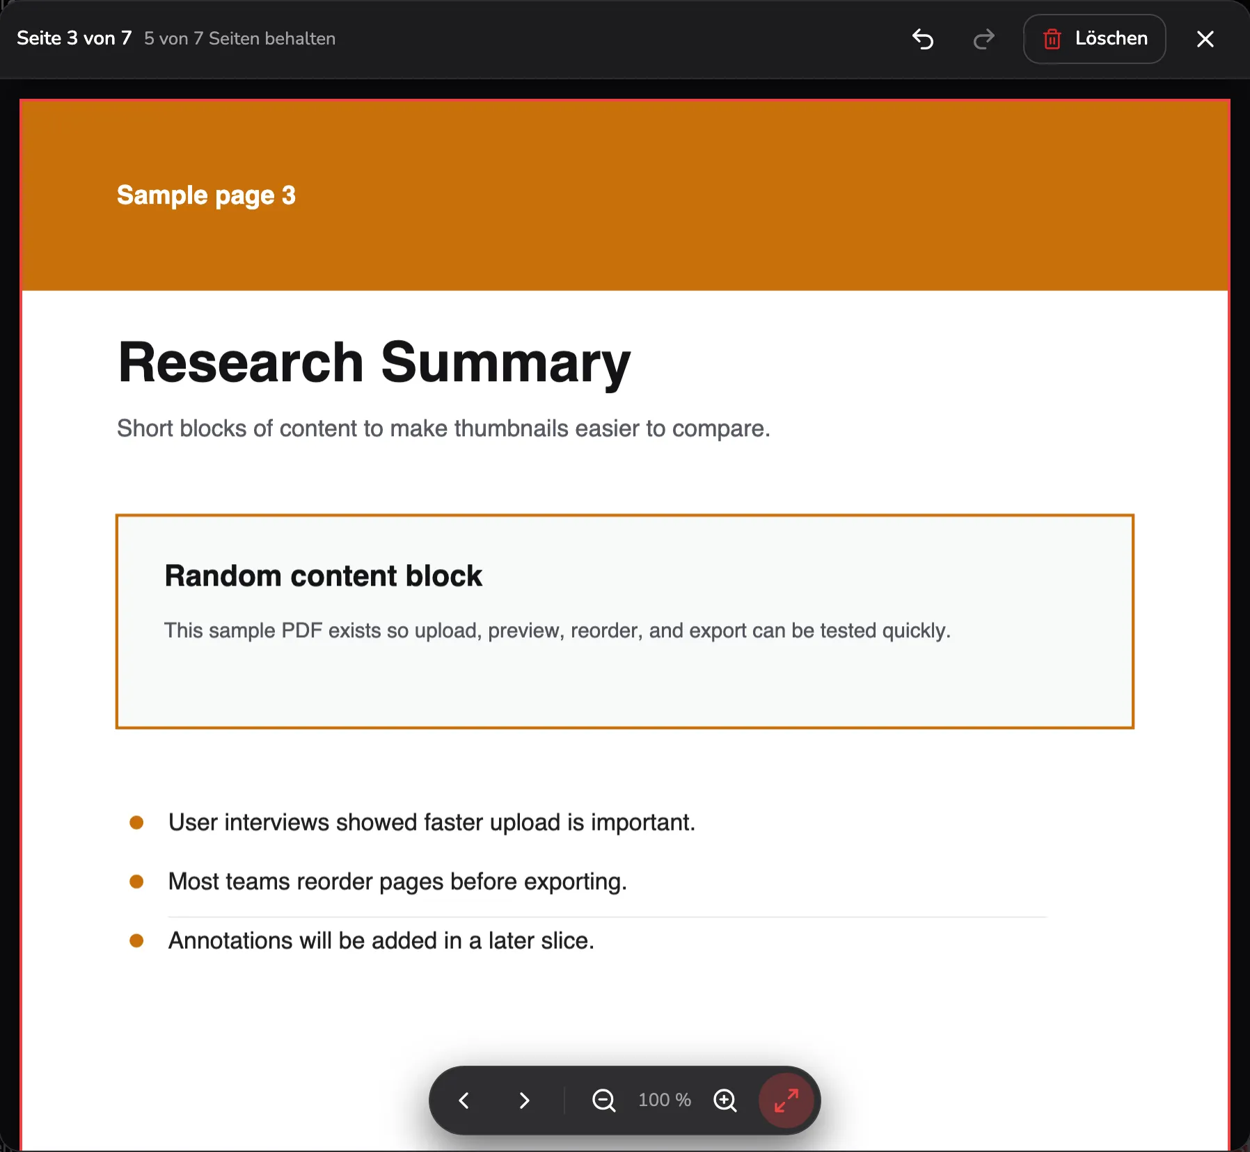Image resolution: width=1250 pixels, height=1152 pixels.
Task: Click the 'Research Summary' heading
Action: tap(374, 363)
